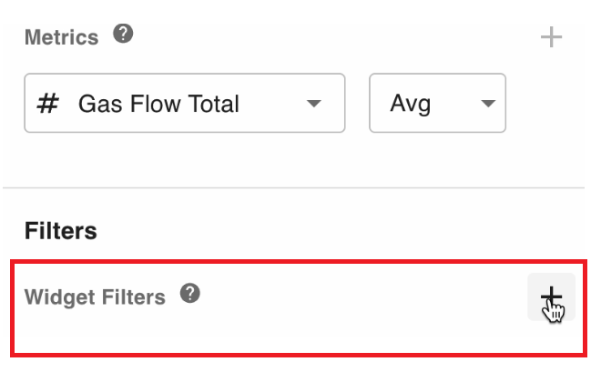Add a new metric with plus icon
The width and height of the screenshot is (601, 372).
coord(551,37)
